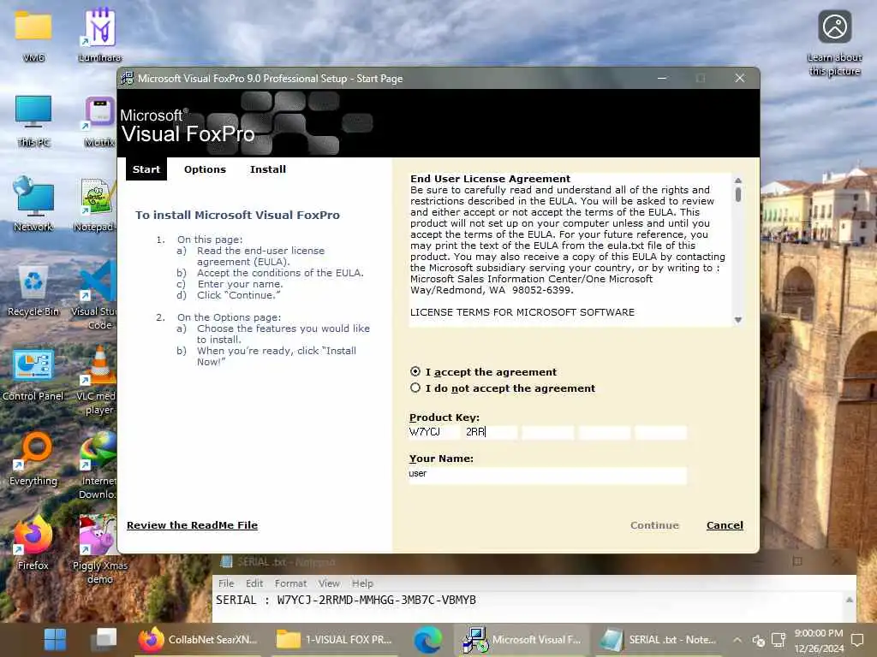
Task: Click the Continue button
Action: pos(654,525)
